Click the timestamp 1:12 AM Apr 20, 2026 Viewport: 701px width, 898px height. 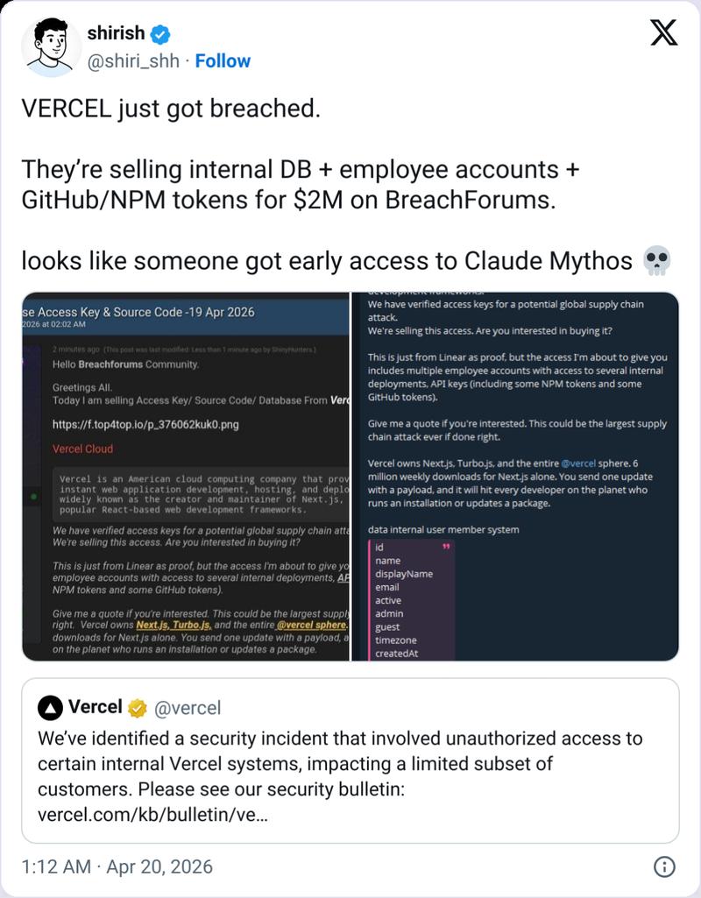point(115,866)
